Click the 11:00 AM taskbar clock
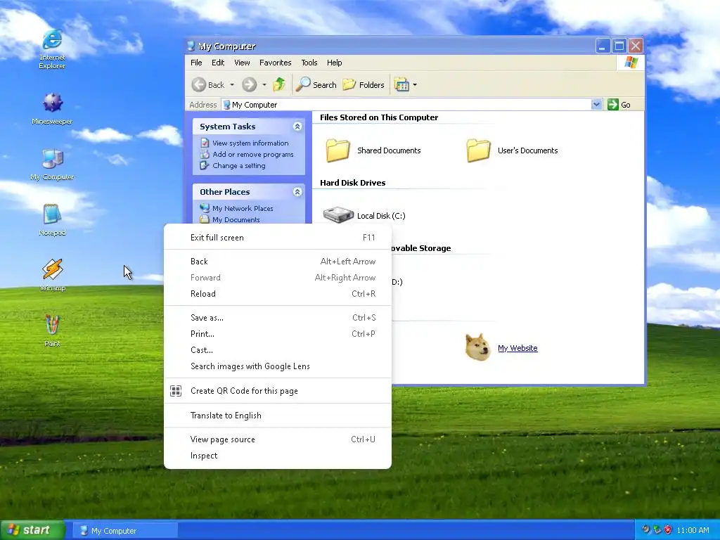The width and height of the screenshot is (720, 540). (x=693, y=530)
